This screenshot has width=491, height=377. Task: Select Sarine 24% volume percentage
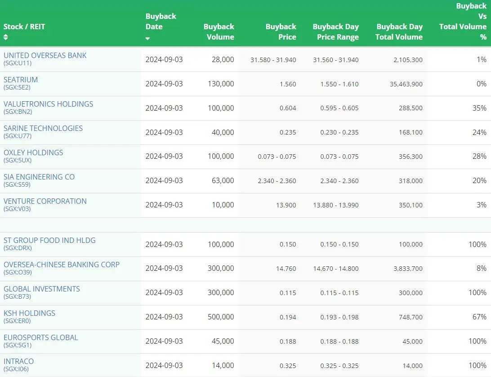pyautogui.click(x=479, y=133)
